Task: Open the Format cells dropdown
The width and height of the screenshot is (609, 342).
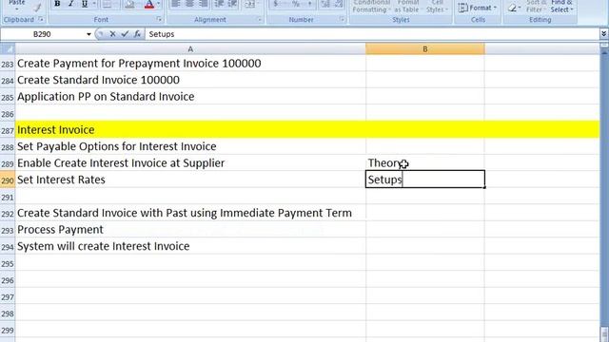Action: (x=478, y=8)
